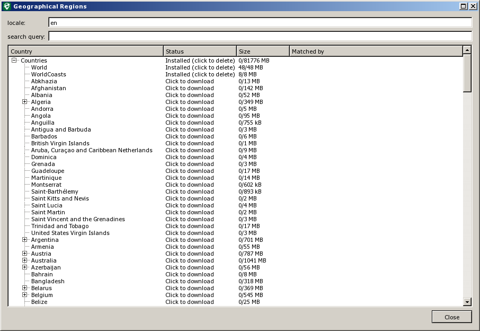Click the Matched by column header
Screen dimensions: 480x331
point(376,51)
